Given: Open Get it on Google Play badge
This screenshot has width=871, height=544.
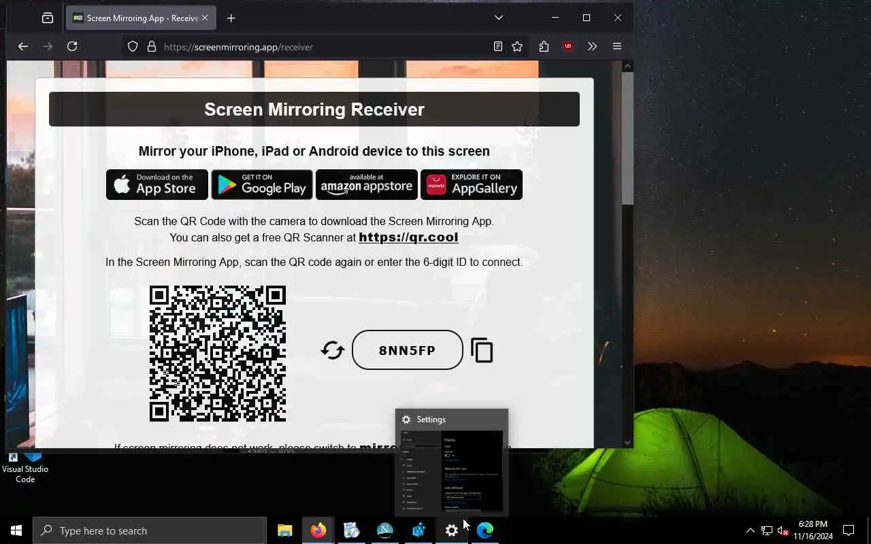Looking at the screenshot, I should (x=262, y=184).
